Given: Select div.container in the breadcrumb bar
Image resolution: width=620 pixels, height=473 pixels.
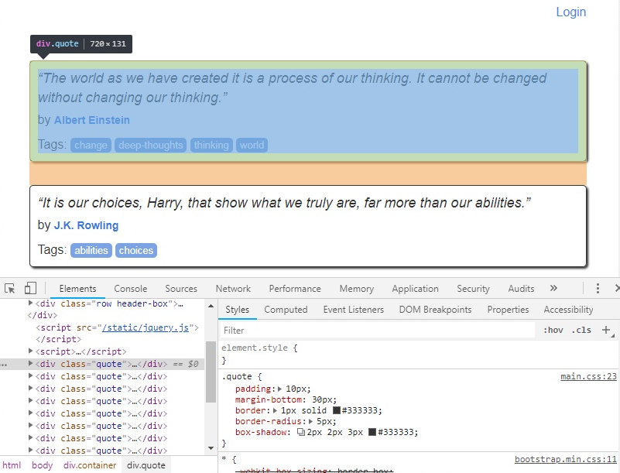Looking at the screenshot, I should 90,465.
